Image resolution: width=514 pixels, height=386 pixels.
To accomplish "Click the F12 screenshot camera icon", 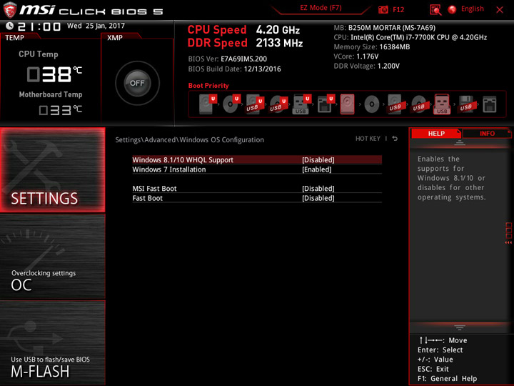I will point(383,9).
